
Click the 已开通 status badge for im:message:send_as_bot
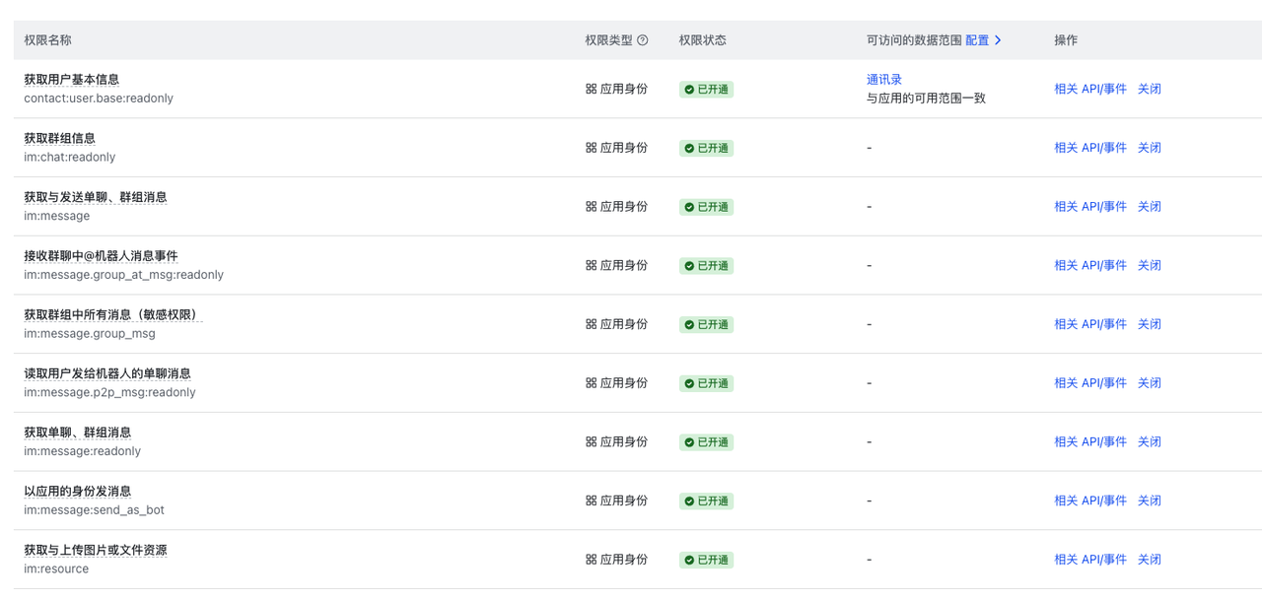(x=706, y=501)
